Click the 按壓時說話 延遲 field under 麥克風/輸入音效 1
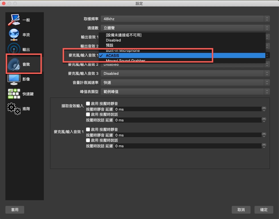This screenshot has width=279, height=219. pyautogui.click(x=188, y=146)
